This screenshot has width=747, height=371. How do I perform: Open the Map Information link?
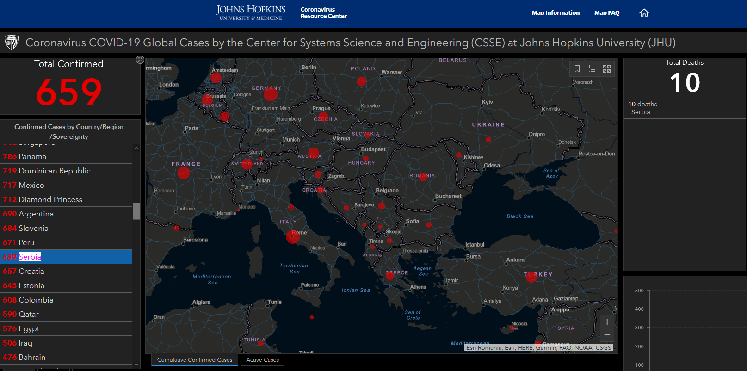pyautogui.click(x=556, y=13)
